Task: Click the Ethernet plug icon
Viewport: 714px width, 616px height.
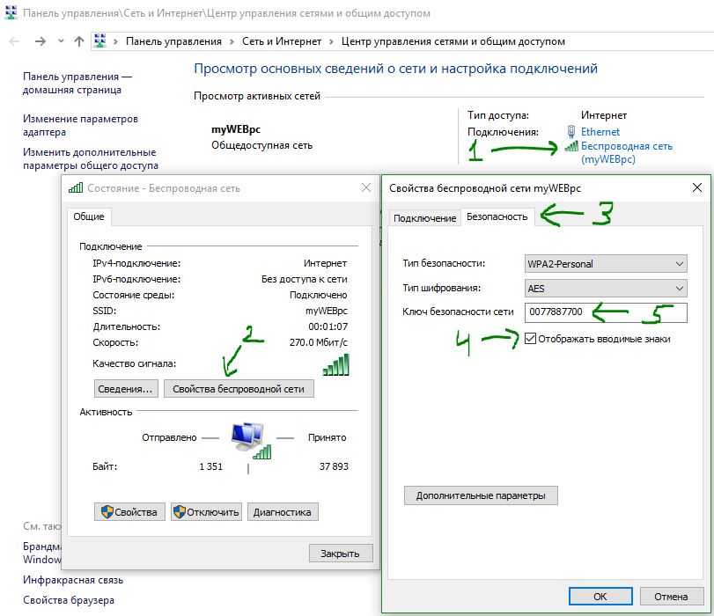Action: 571,132
